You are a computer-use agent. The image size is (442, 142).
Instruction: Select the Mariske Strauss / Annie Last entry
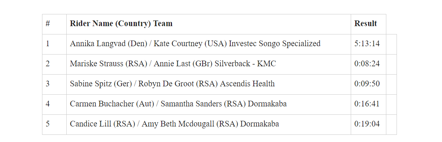pyautogui.click(x=209, y=64)
